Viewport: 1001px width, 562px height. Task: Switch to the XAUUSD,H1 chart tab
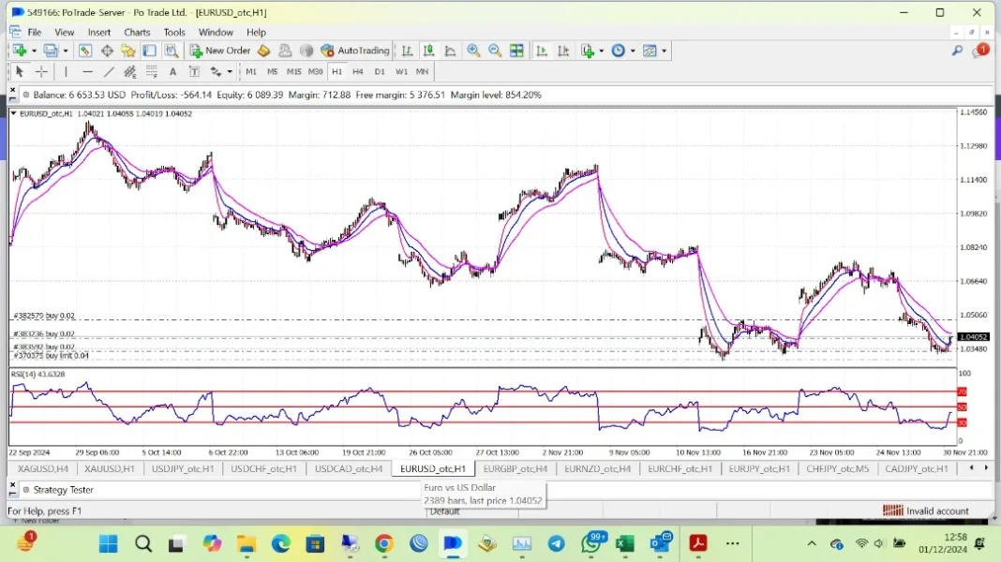[110, 468]
